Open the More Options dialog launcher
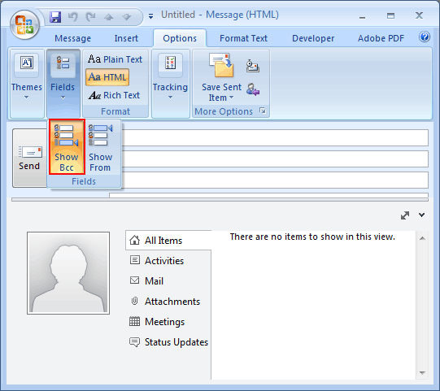The image size is (440, 391). click(x=263, y=111)
